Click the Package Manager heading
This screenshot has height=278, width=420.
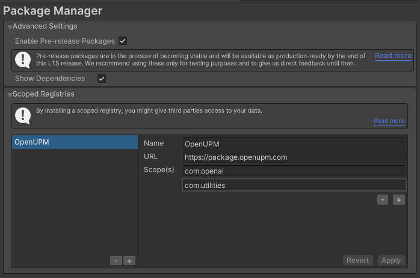(52, 10)
